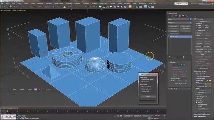214x120 pixels.
Task: Select Edge constraint radio button
Action: click(x=203, y=25)
